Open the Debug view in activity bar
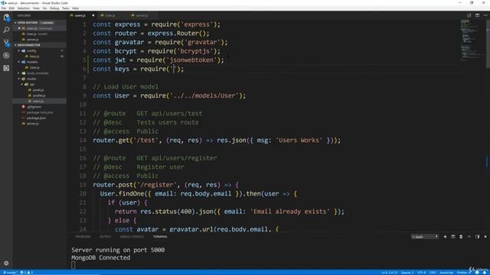Image resolution: width=490 pixels, height=275 pixels. click(6, 56)
